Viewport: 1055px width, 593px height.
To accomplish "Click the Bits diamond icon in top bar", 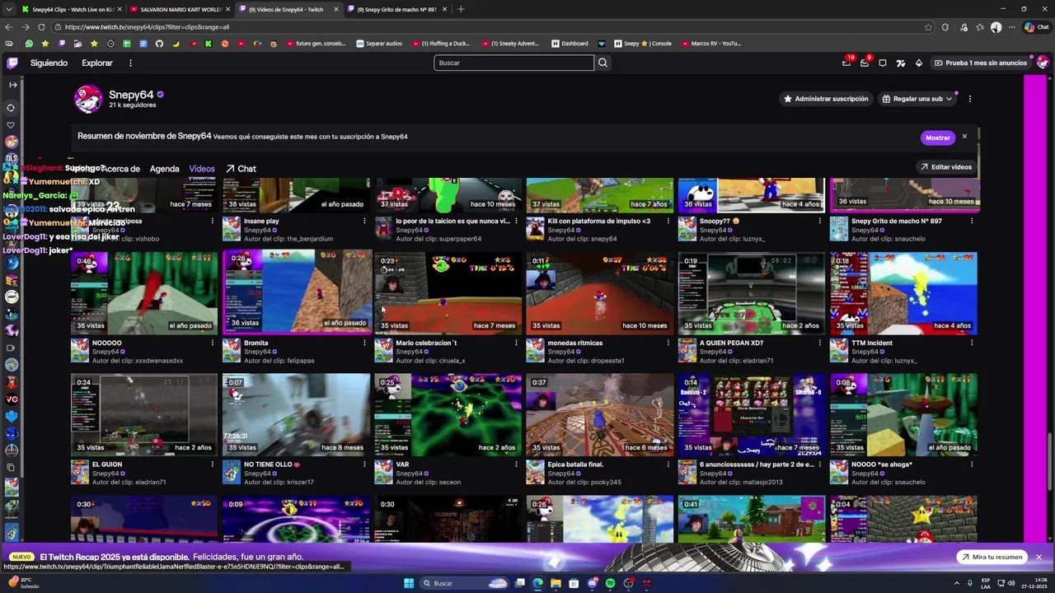I will pos(919,63).
